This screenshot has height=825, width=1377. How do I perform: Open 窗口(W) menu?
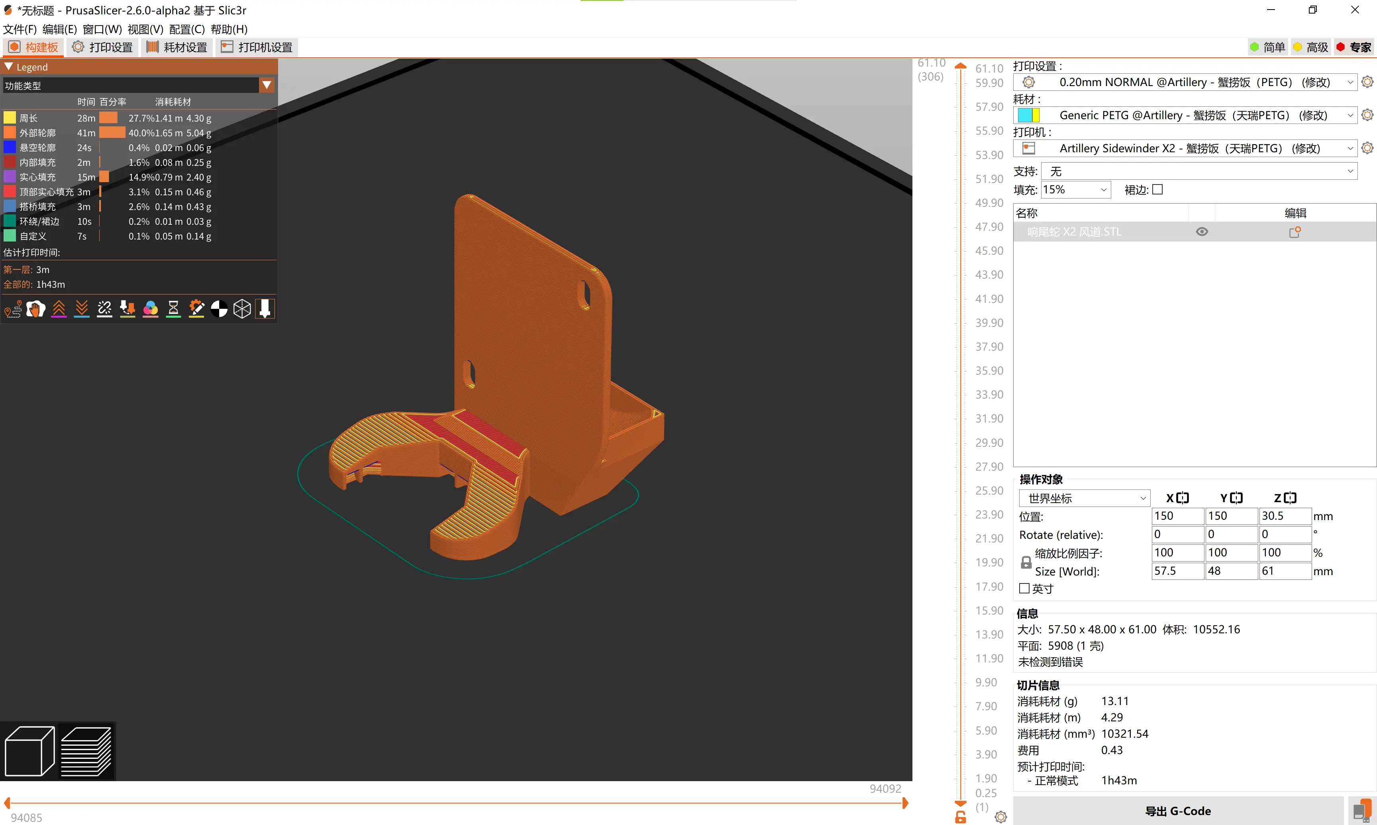click(x=102, y=29)
